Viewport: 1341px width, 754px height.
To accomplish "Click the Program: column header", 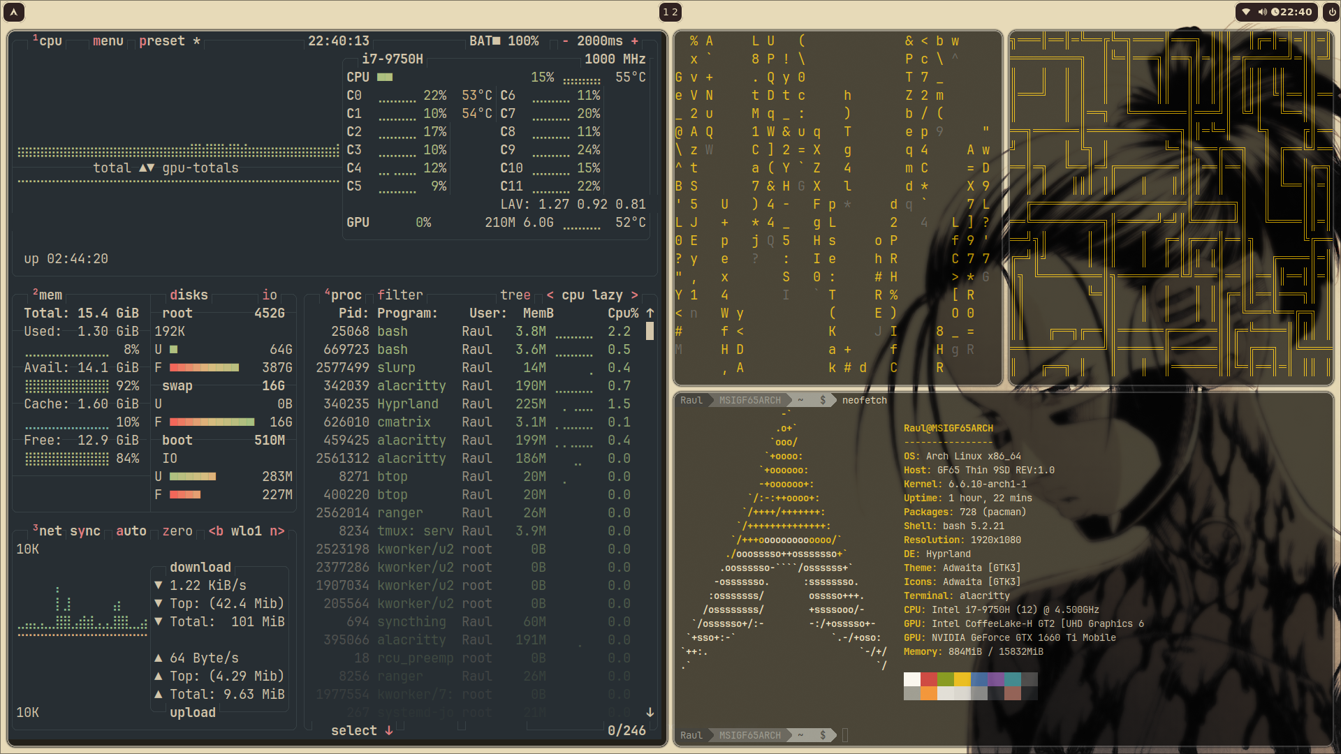I will pyautogui.click(x=408, y=313).
